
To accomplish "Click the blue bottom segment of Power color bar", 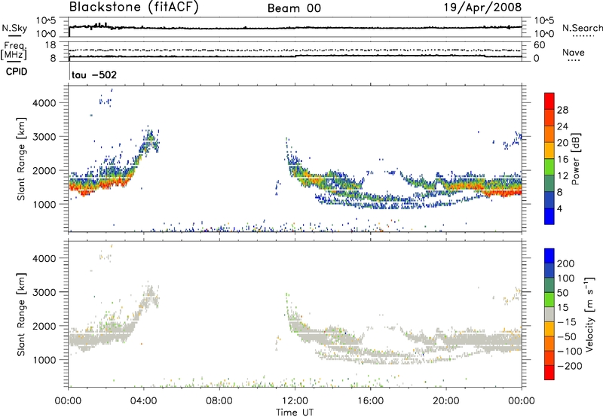I will pos(549,216).
